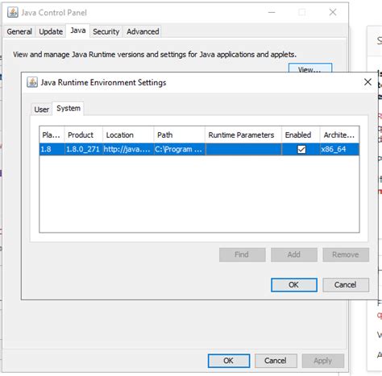Click the Find button
The image size is (382, 376).
[x=242, y=254]
